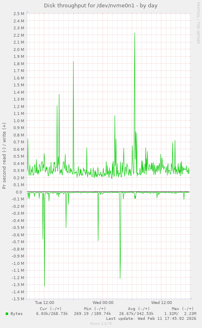The width and height of the screenshot is (202, 328).
Task: Select the '1.0 M' y-axis label
Action: point(19,121)
